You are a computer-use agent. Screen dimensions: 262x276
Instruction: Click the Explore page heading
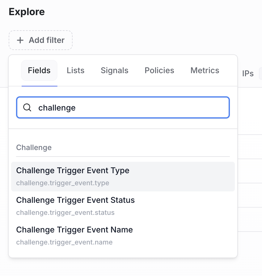pos(27,12)
